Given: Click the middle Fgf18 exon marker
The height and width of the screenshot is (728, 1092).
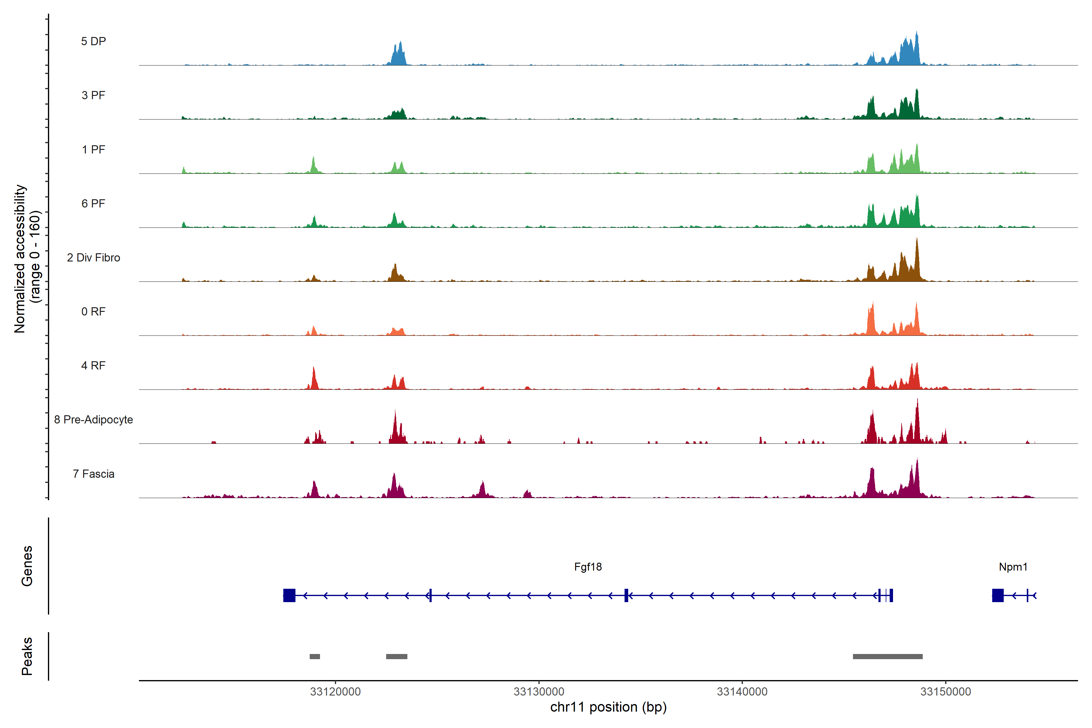Looking at the screenshot, I should coord(626,595).
